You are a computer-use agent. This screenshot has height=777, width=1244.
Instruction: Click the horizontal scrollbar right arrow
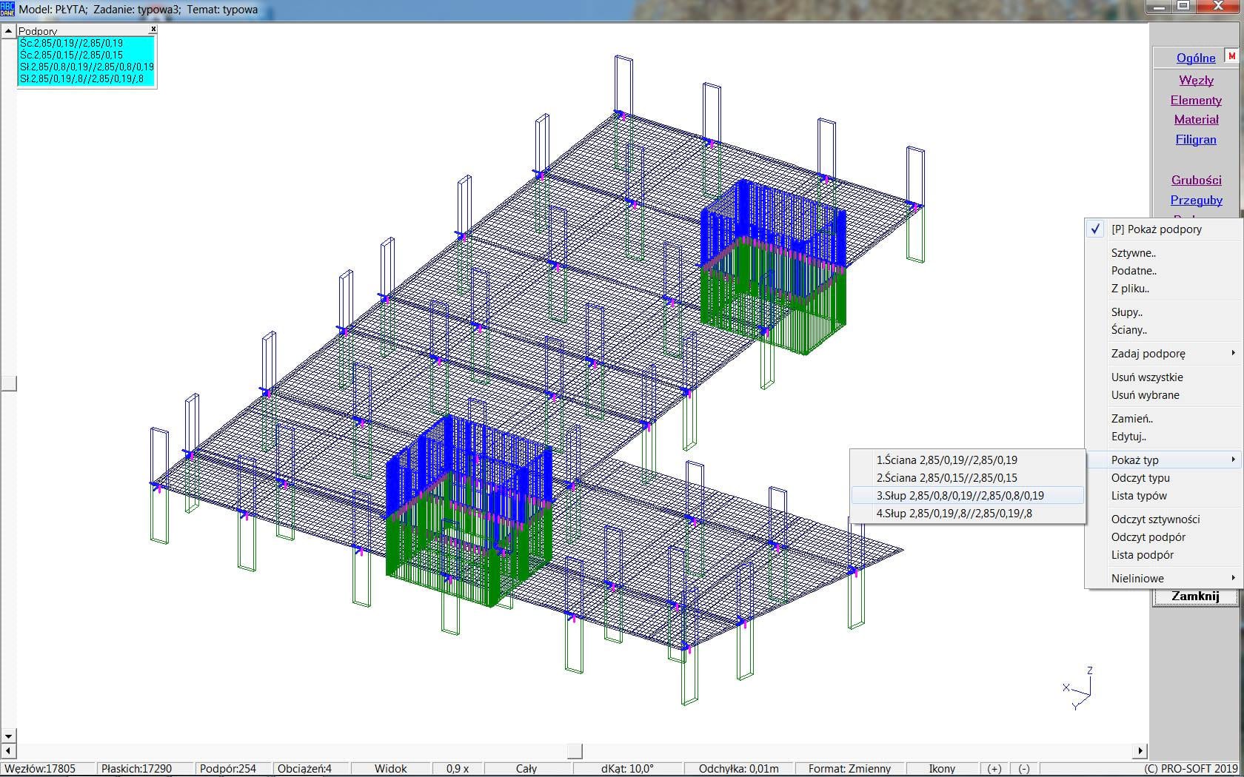point(1140,751)
